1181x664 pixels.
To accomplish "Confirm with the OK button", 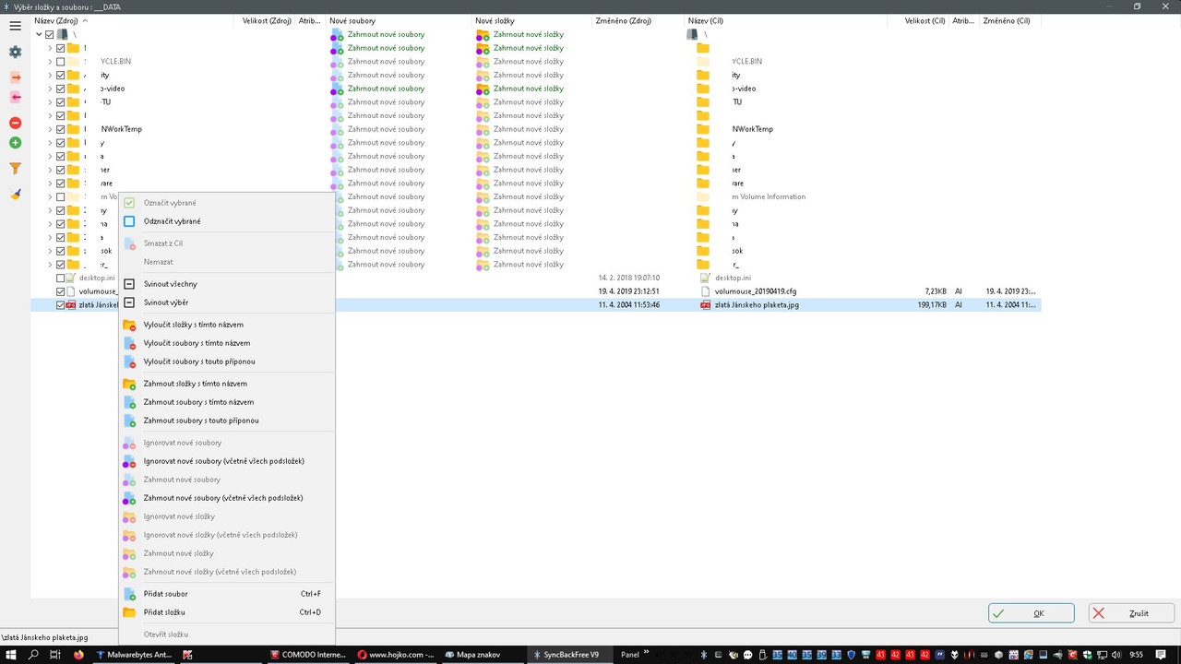I will pos(1032,613).
